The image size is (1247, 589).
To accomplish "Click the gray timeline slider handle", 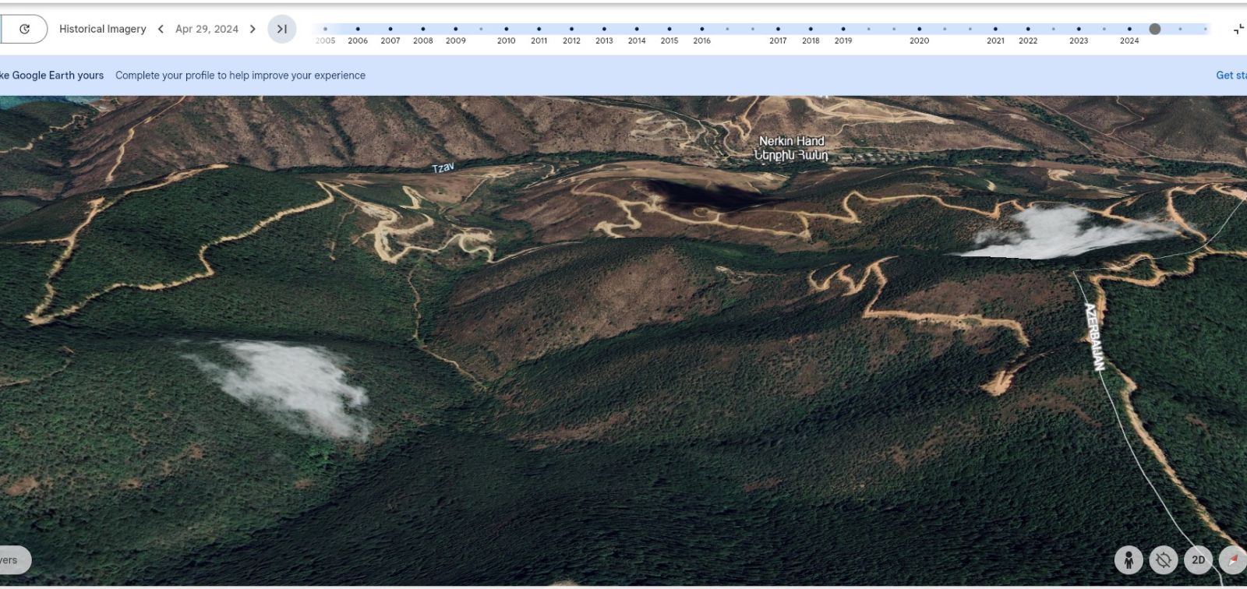I will pyautogui.click(x=1155, y=29).
